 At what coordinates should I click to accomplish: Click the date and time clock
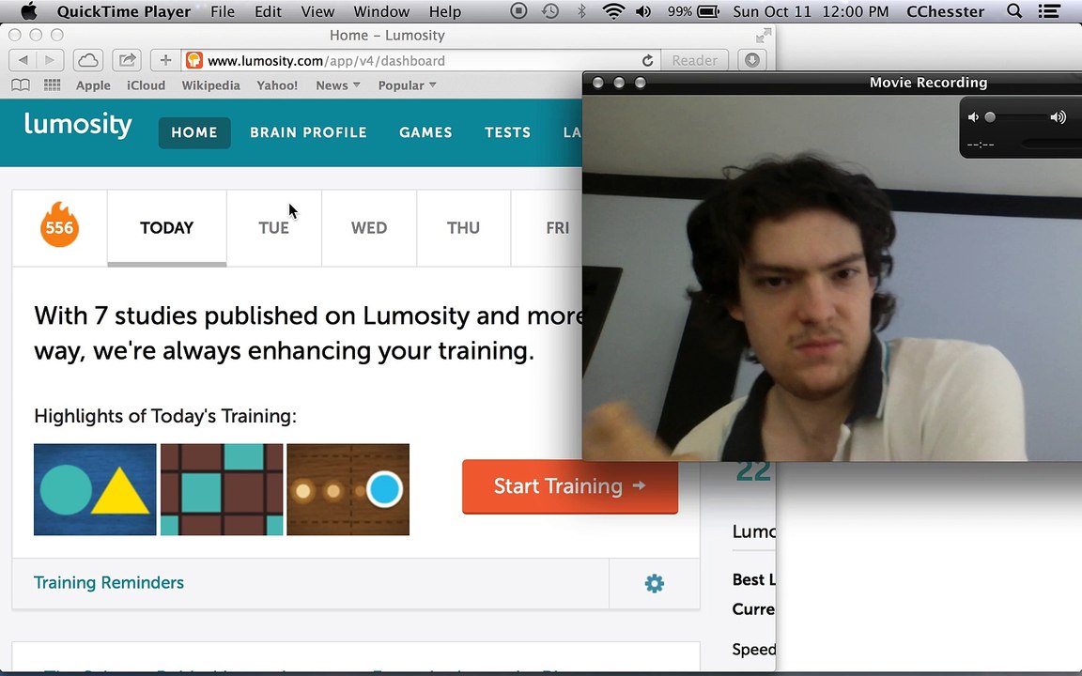(811, 11)
